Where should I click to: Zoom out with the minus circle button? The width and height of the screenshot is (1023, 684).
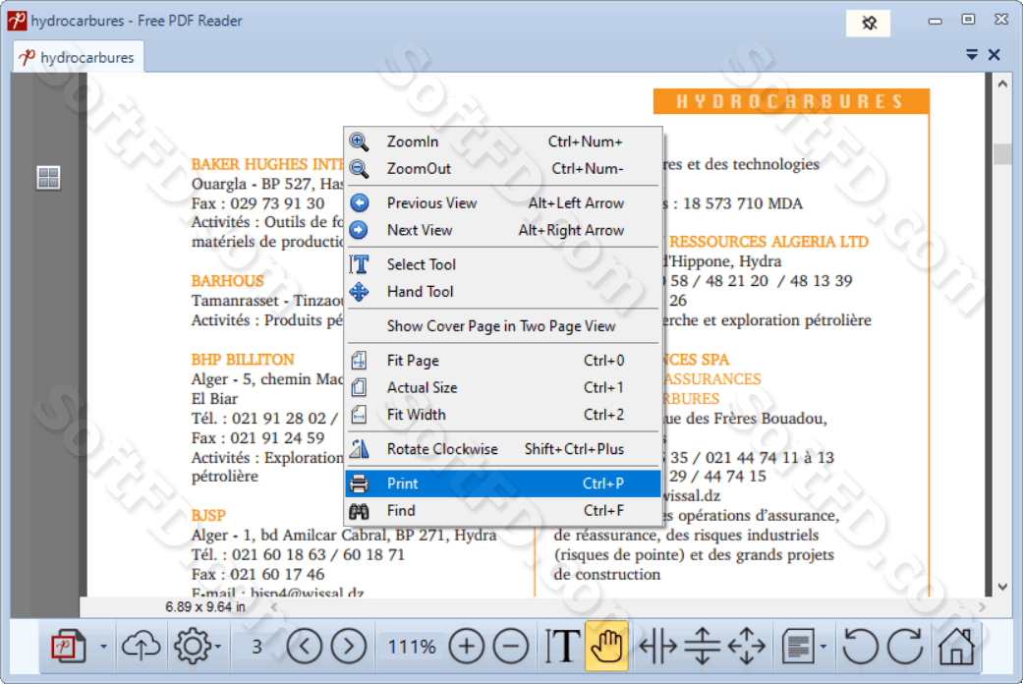[x=511, y=646]
